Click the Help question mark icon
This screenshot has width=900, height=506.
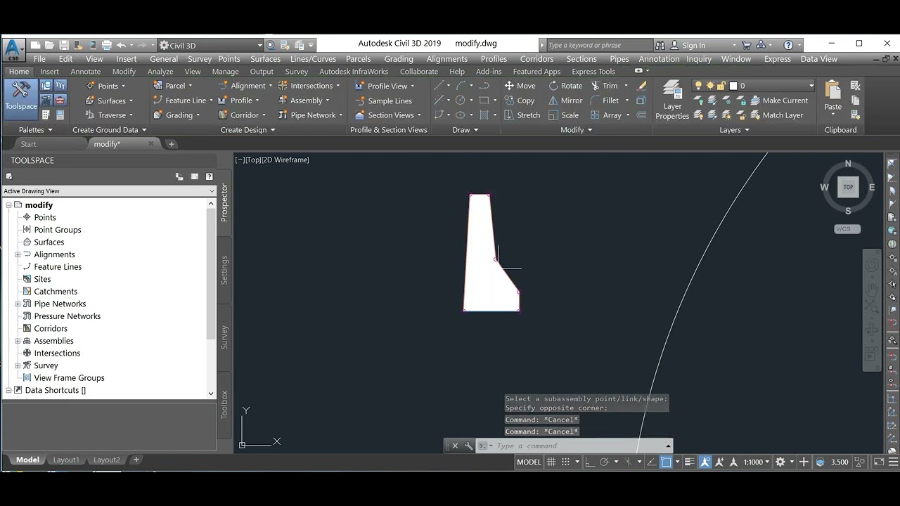[x=788, y=45]
